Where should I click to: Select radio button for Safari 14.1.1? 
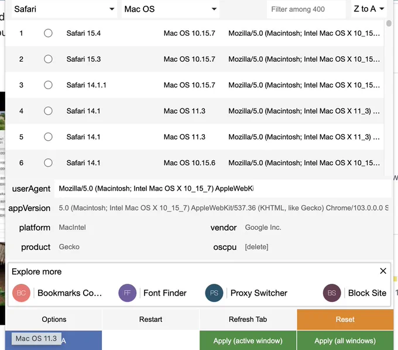coord(48,85)
